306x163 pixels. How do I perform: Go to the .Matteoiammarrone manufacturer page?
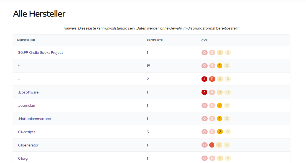pyautogui.click(x=35, y=119)
